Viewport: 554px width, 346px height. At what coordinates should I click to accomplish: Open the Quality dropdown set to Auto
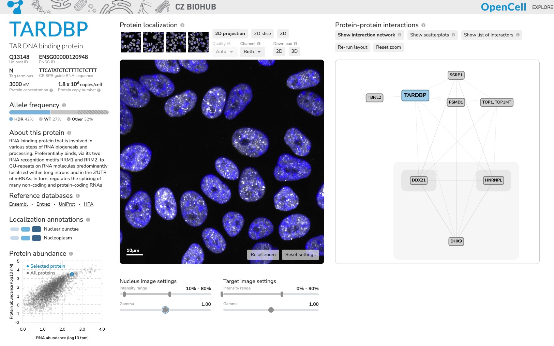pos(224,52)
